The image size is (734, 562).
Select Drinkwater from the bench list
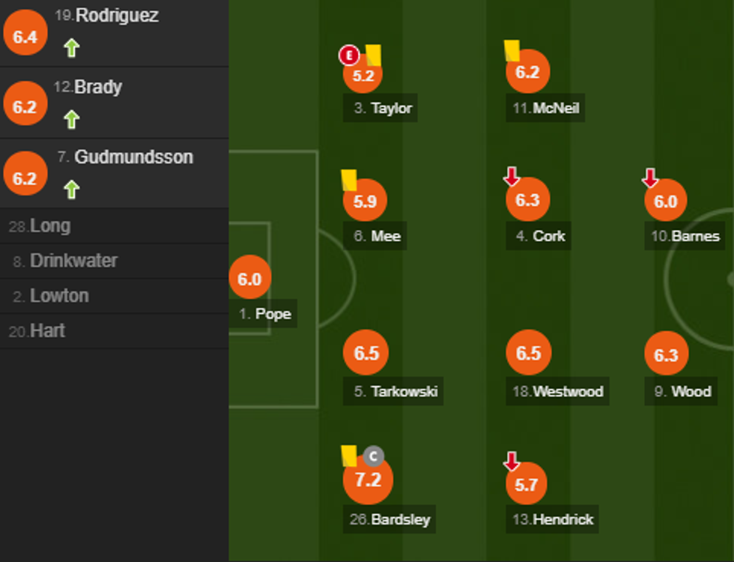click(x=73, y=261)
